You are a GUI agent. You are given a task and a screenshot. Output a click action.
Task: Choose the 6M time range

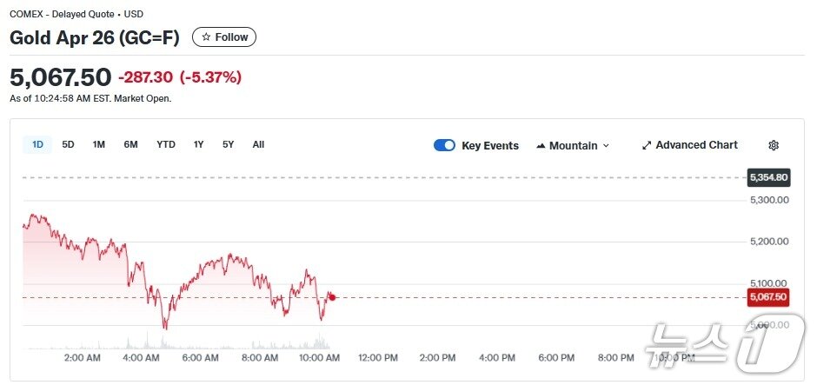[130, 144]
